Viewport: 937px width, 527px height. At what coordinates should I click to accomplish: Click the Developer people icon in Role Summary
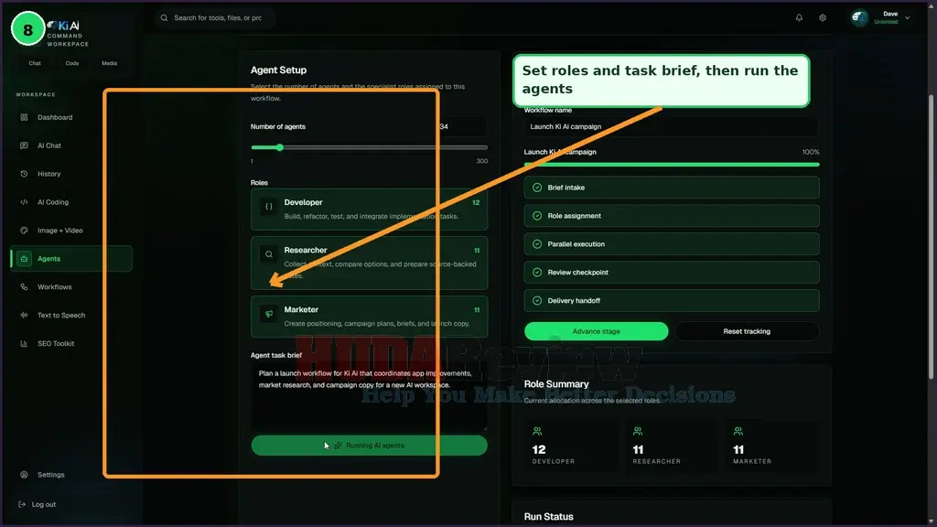click(x=537, y=431)
